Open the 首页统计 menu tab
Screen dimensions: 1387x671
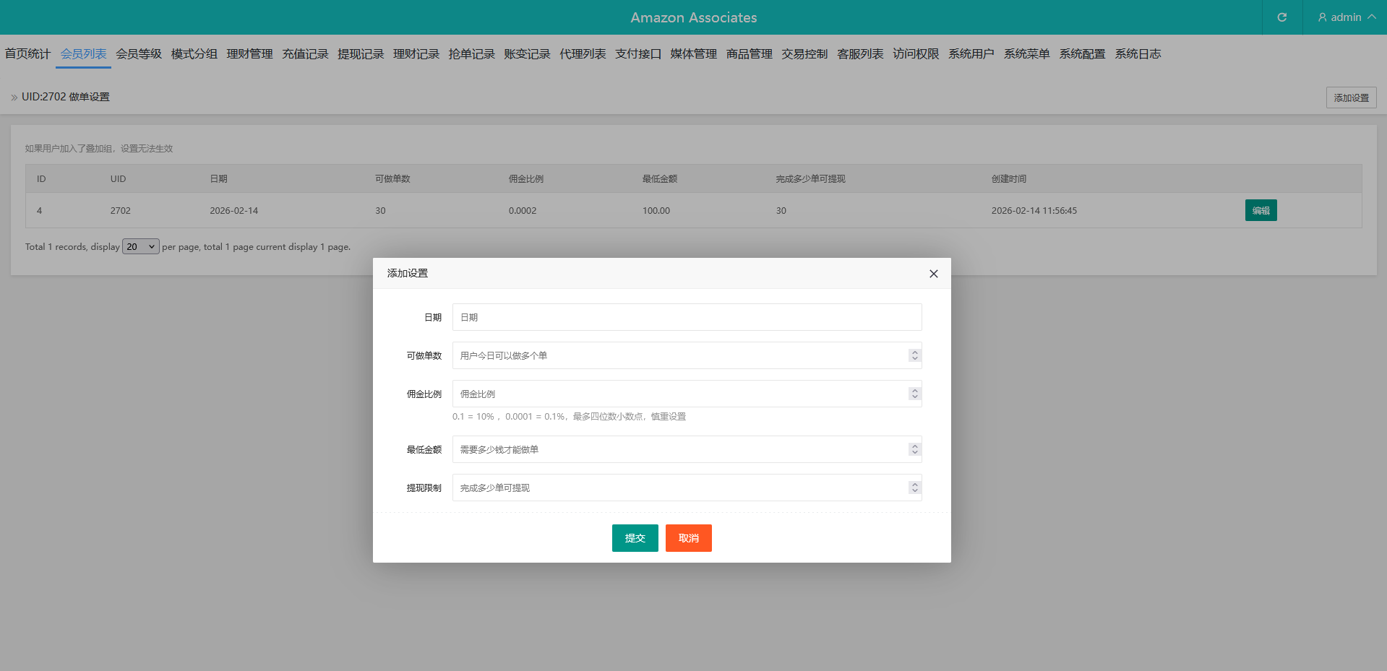[27, 54]
